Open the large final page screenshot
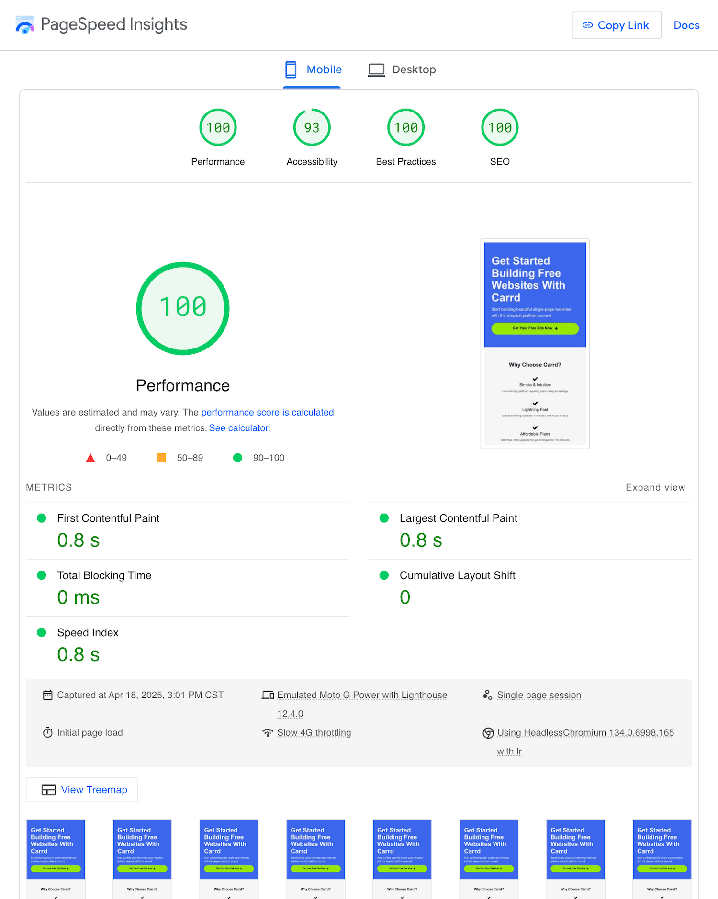Screen dimensions: 718x899 pos(535,344)
